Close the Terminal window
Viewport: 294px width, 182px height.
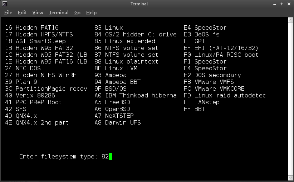(289, 4)
